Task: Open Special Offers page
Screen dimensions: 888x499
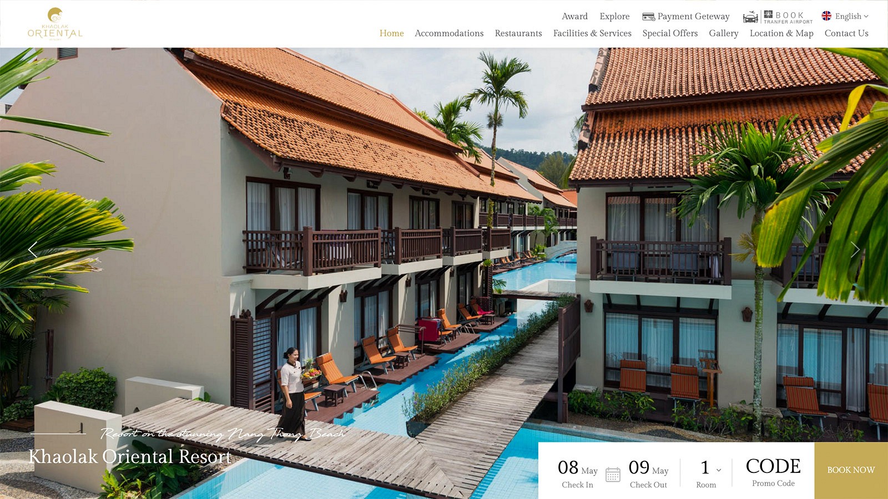Action: (x=670, y=33)
